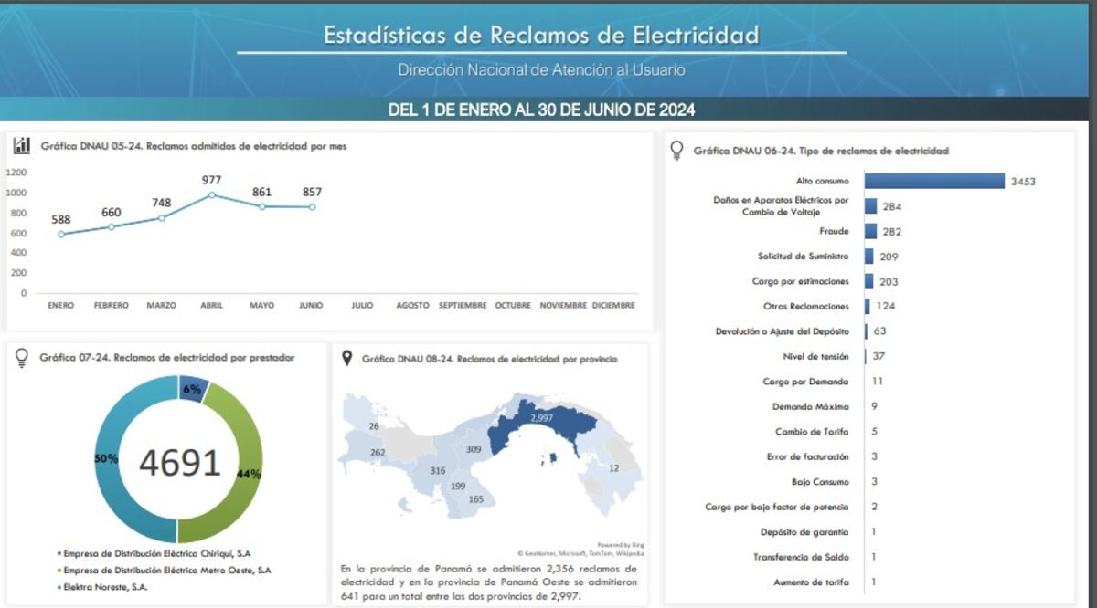This screenshot has width=1097, height=608.
Task: Select the ABRIL data point marked 977
Action: click(211, 194)
